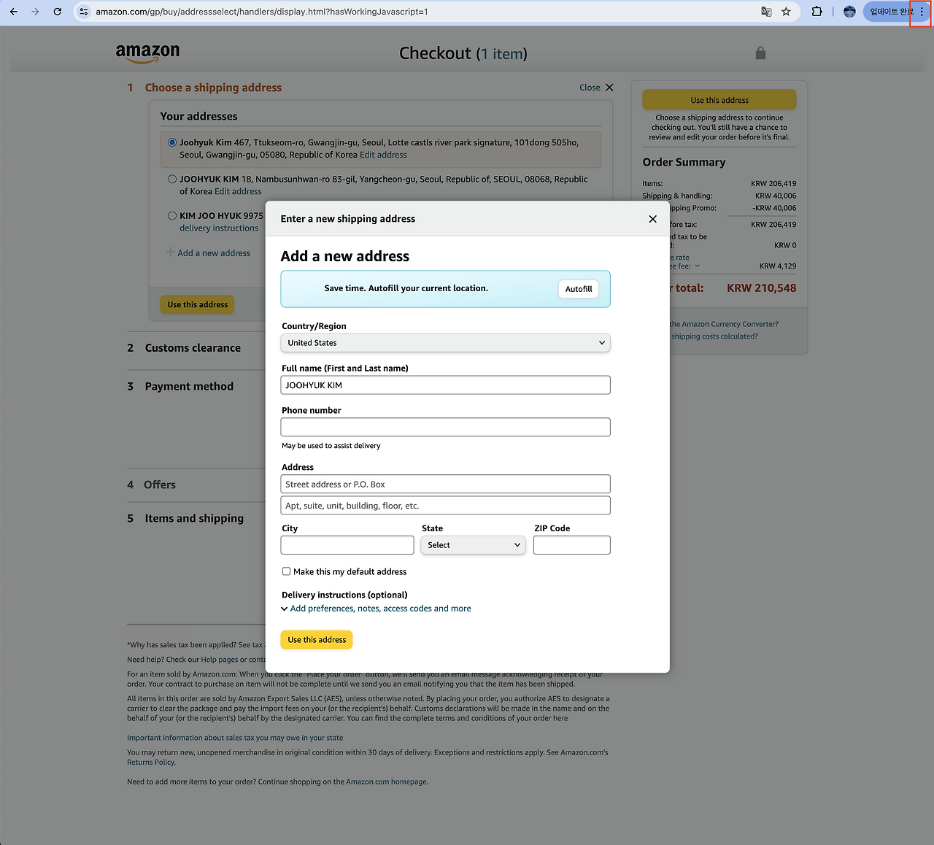The image size is (934, 845).
Task: Open the Chrome three-dot menu
Action: 922,12
